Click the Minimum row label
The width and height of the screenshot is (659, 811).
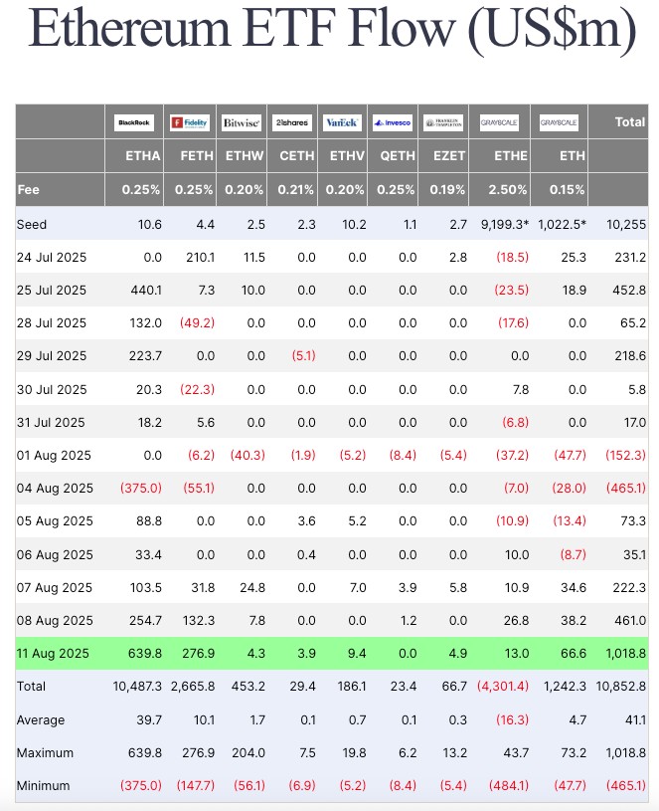[44, 786]
